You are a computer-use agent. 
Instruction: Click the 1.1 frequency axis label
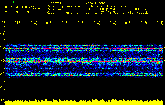[2, 34]
